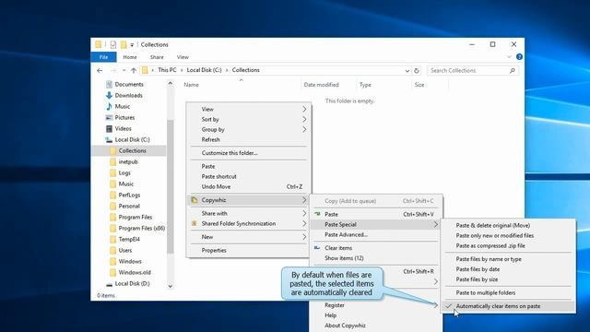Click the Back navigation arrow

(100, 70)
